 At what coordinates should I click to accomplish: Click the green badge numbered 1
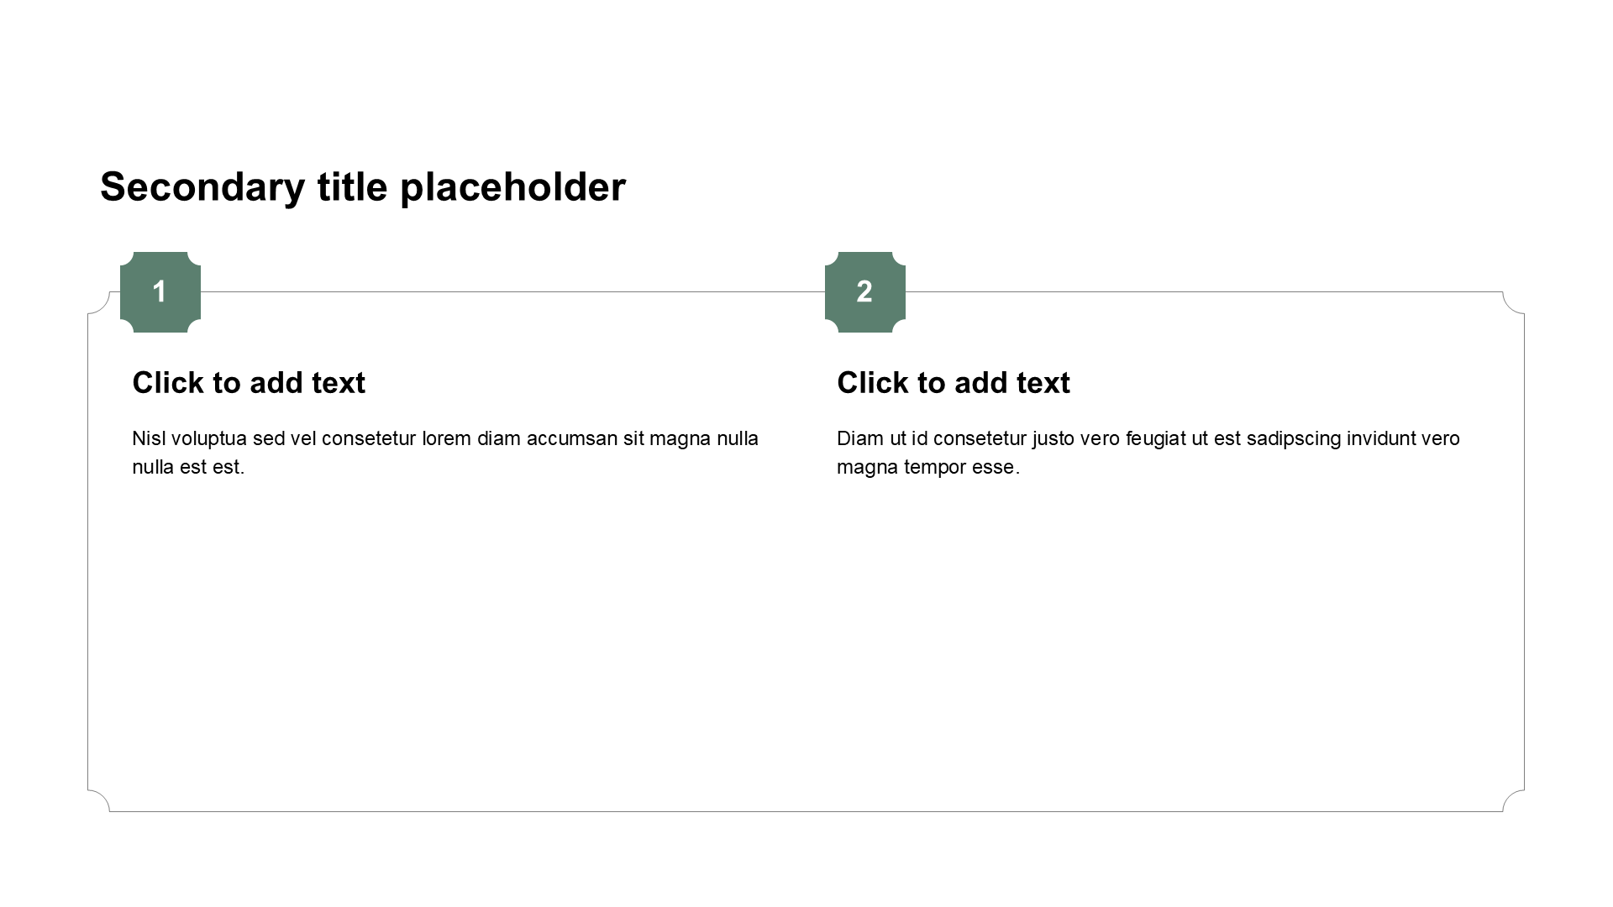point(160,292)
